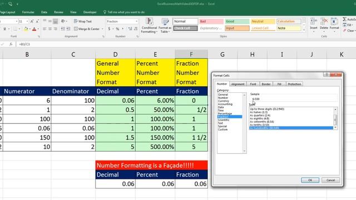356x200 pixels.
Task: Open the Fraction number format dropdown
Action: point(136,21)
